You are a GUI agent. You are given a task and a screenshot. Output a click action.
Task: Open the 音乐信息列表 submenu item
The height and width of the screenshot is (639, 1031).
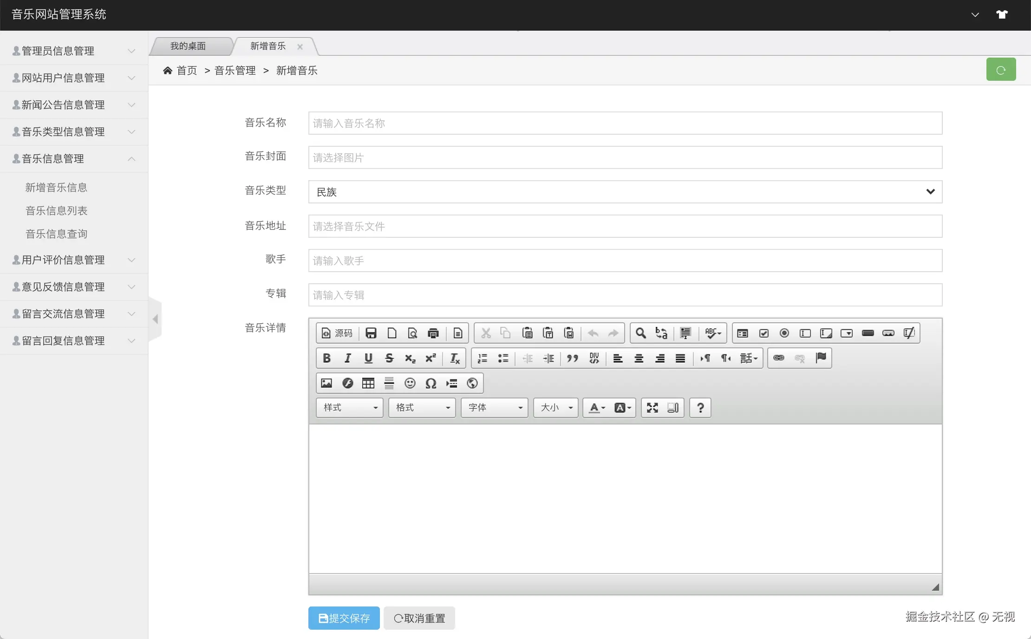[x=56, y=211]
